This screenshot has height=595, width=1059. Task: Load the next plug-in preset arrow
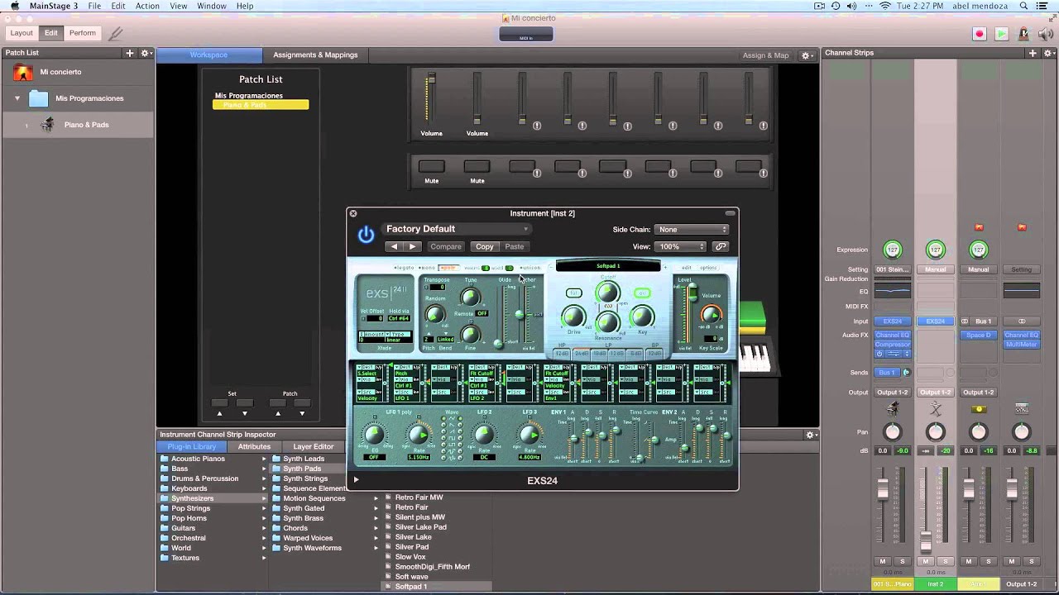[412, 246]
